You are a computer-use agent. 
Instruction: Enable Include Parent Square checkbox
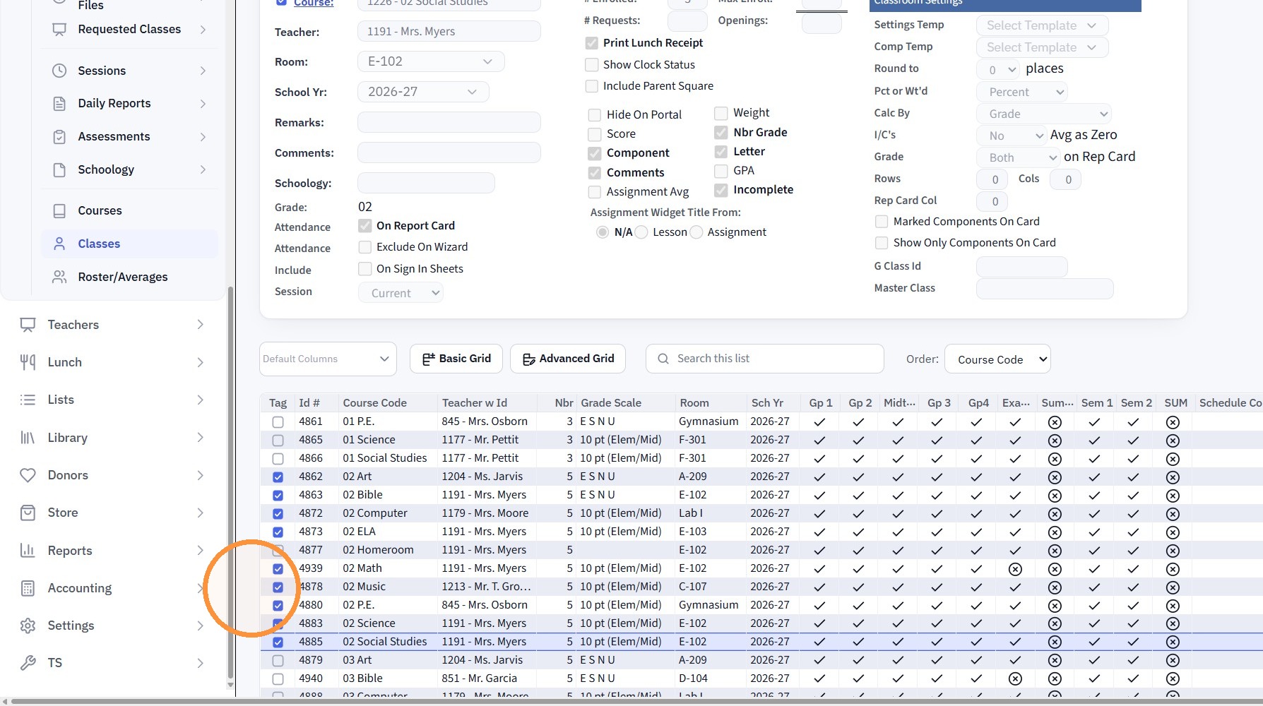click(592, 86)
